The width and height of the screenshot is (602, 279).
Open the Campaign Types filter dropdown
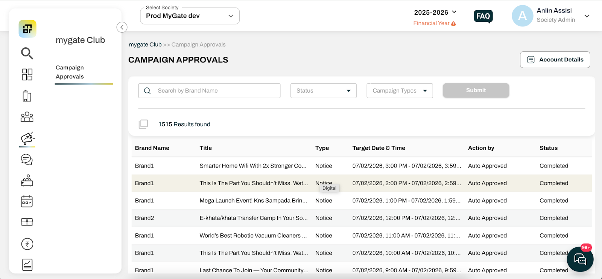point(400,91)
